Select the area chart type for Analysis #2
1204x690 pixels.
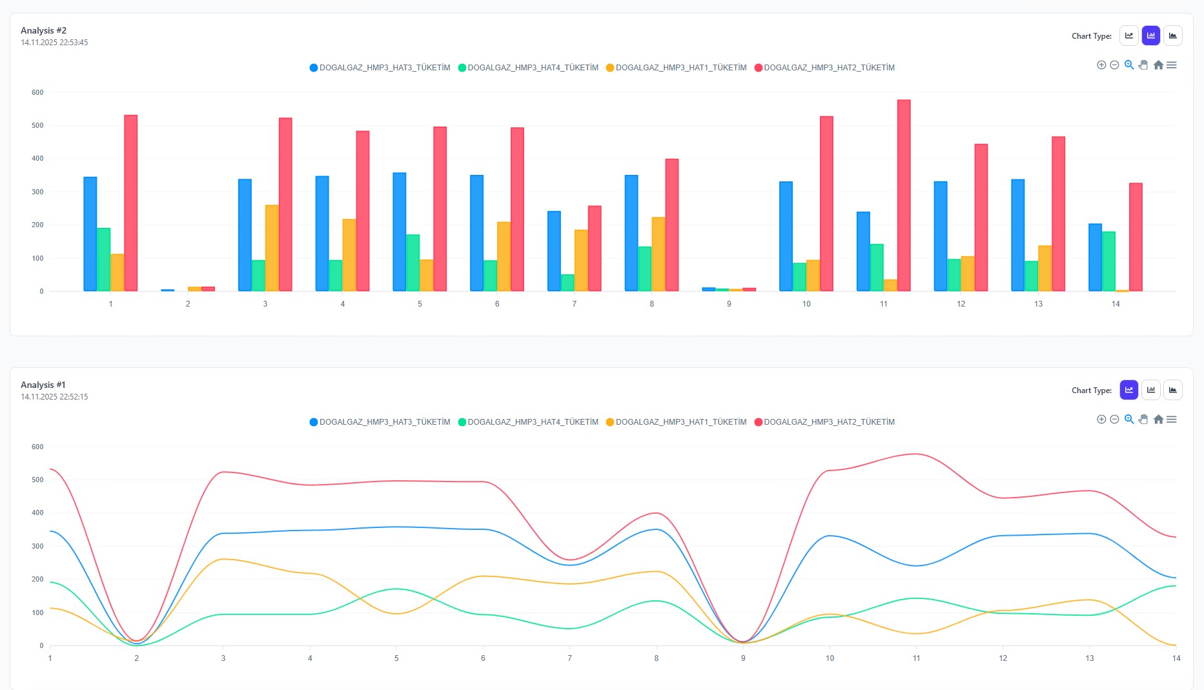click(x=1173, y=36)
